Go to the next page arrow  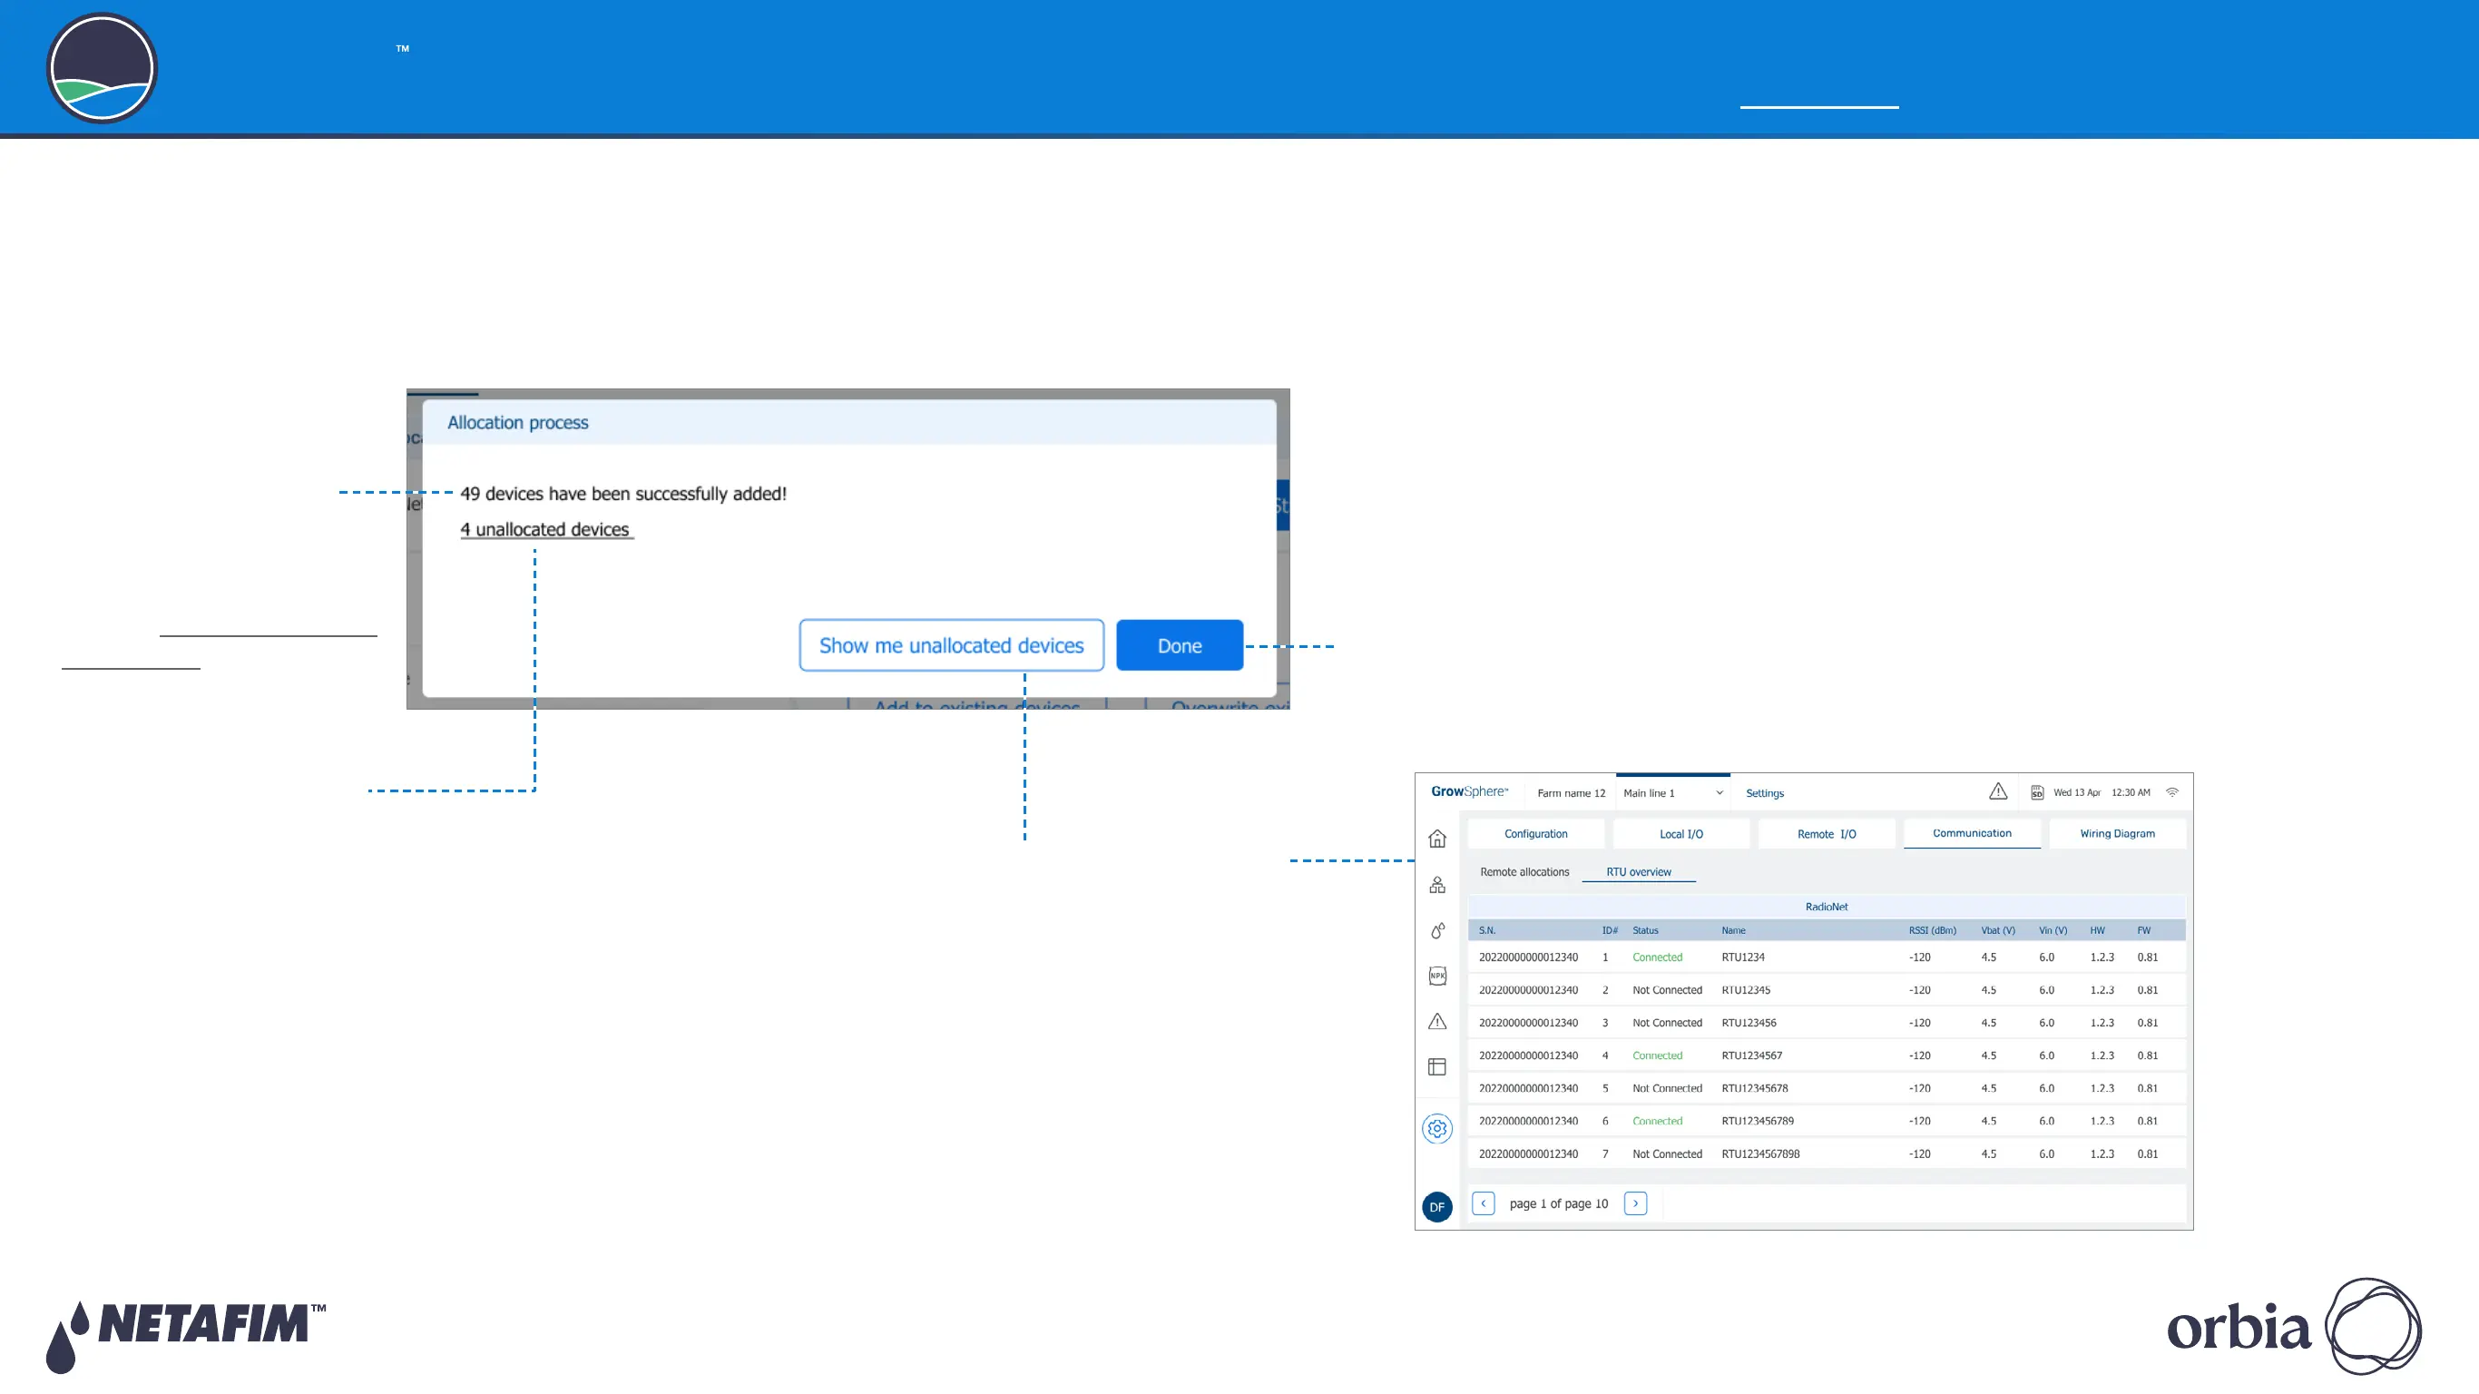point(1635,1203)
